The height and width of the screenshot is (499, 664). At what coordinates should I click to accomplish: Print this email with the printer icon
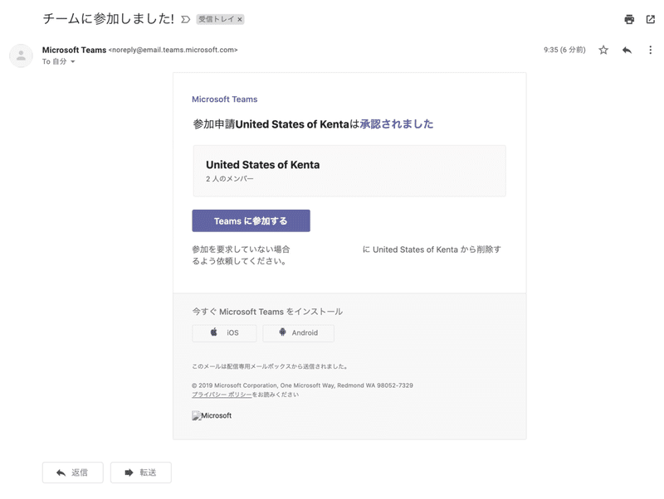tap(629, 19)
